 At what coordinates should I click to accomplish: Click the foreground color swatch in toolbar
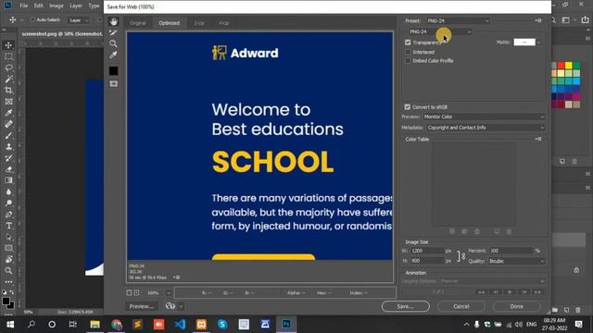[x=6, y=301]
